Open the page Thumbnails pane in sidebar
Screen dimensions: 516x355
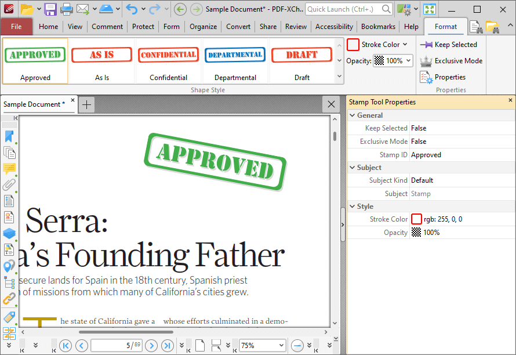pyautogui.click(x=9, y=153)
